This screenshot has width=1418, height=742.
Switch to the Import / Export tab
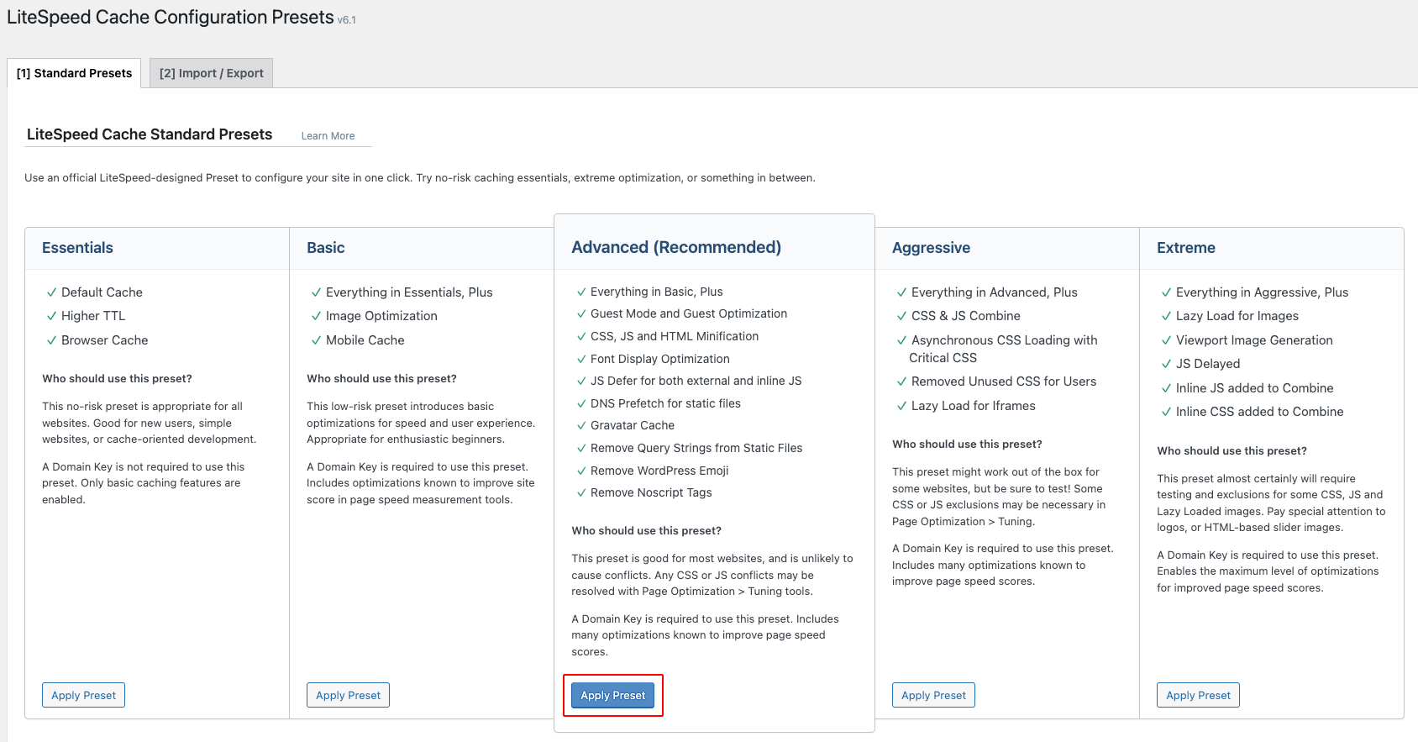211,73
